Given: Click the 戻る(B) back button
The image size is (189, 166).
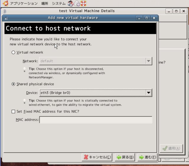Looking at the screenshot, I should [125, 157].
